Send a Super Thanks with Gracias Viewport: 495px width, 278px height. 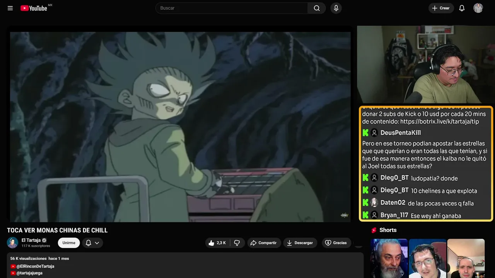tap(336, 243)
